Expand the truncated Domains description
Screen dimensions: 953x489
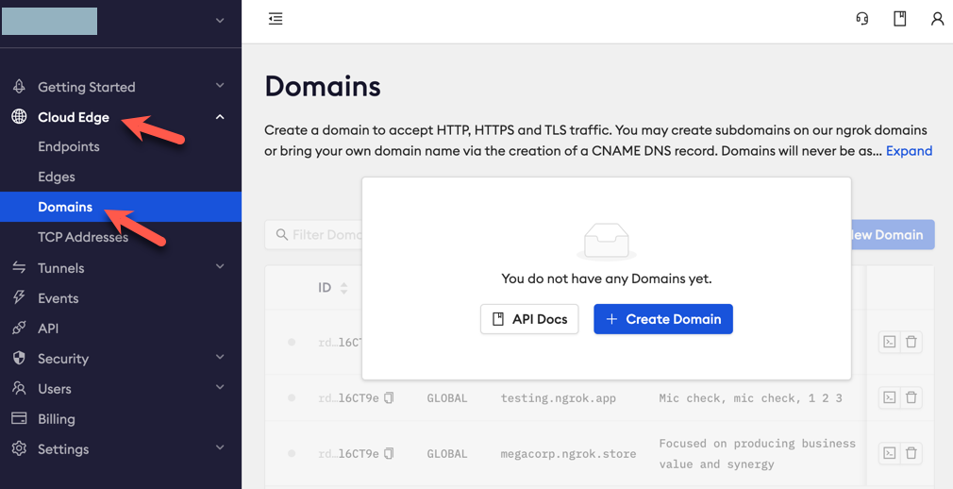pos(909,151)
